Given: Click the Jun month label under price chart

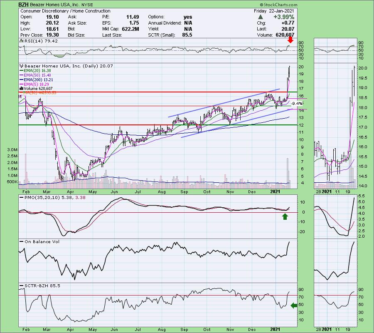Looking at the screenshot, I should (x=114, y=192).
